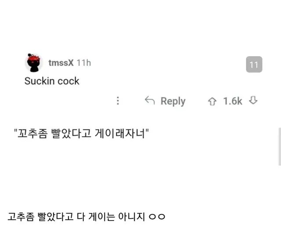281x231 pixels.
Task: Click the scrollbar on the right edge
Action: [279, 146]
